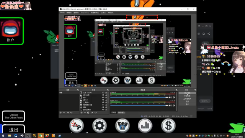
Task: Mute the first audio mixer channel speaker
Action: (x=170, y=97)
